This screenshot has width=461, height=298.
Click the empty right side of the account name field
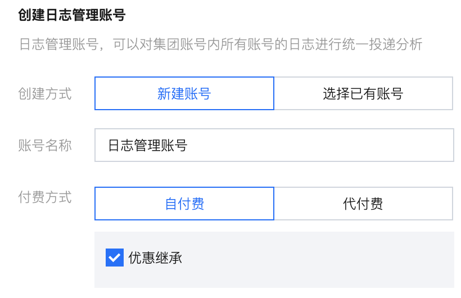(x=365, y=146)
